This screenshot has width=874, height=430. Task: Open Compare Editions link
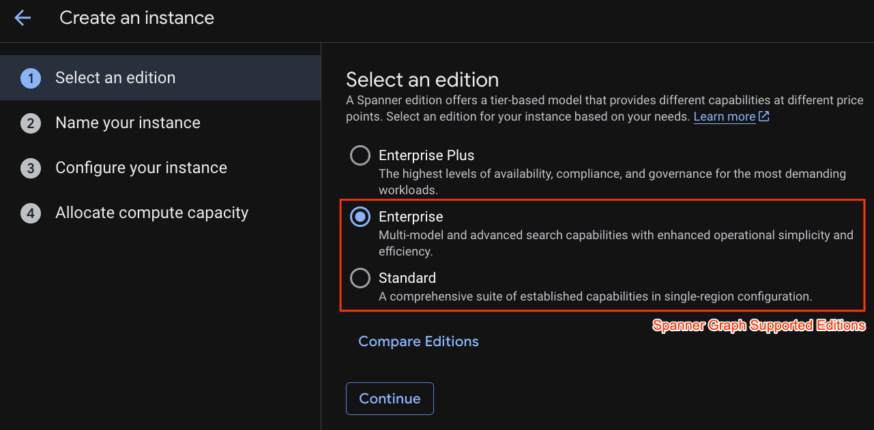(418, 341)
